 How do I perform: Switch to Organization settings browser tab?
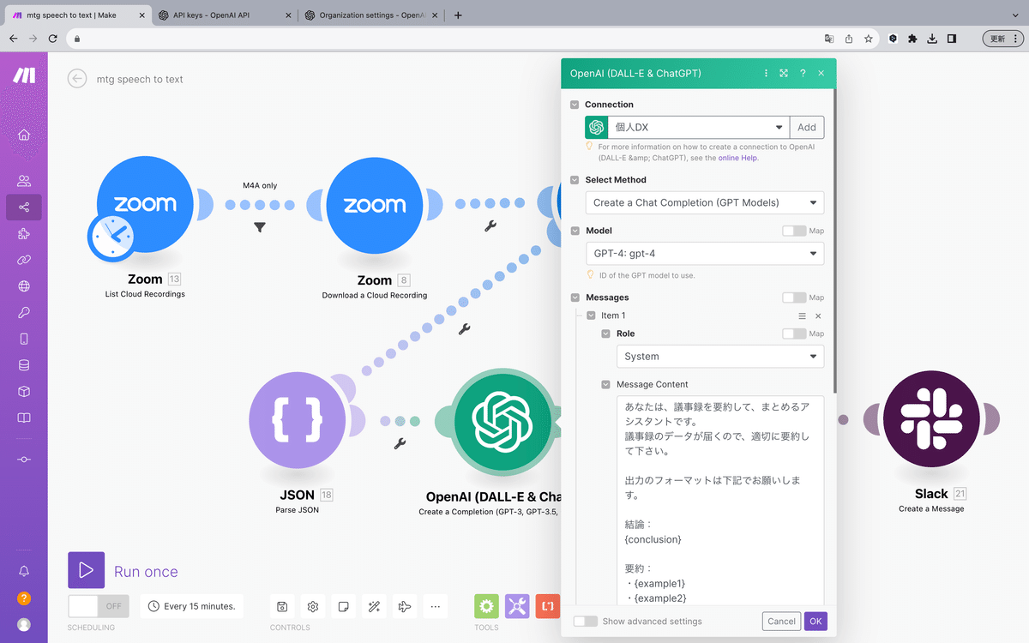370,15
